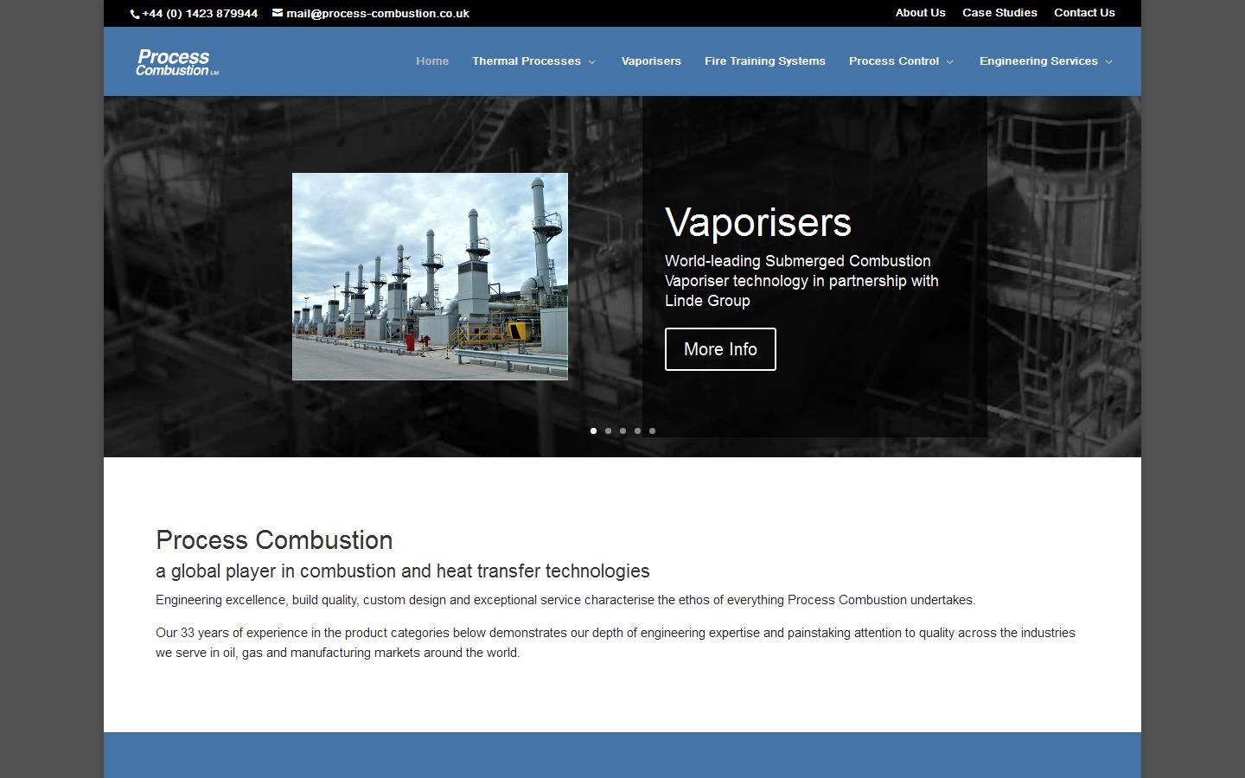Screen dimensions: 1245x778
Task: Click the mail@process-combustion.co.uk email address
Action: pyautogui.click(x=378, y=13)
